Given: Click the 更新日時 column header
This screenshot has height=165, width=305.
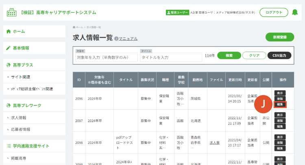Looking at the screenshot, I should coord(235,80).
